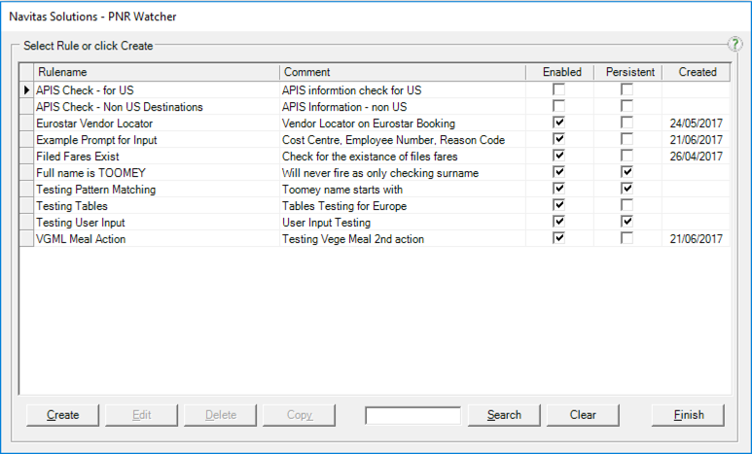Tick Persistent for VGML Meal Action
This screenshot has width=752, height=454.
(627, 238)
